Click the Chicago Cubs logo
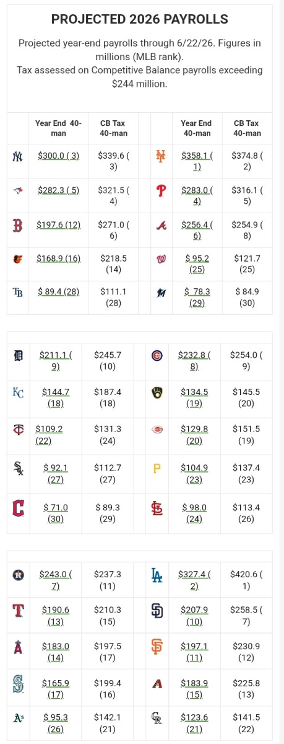 (x=157, y=355)
